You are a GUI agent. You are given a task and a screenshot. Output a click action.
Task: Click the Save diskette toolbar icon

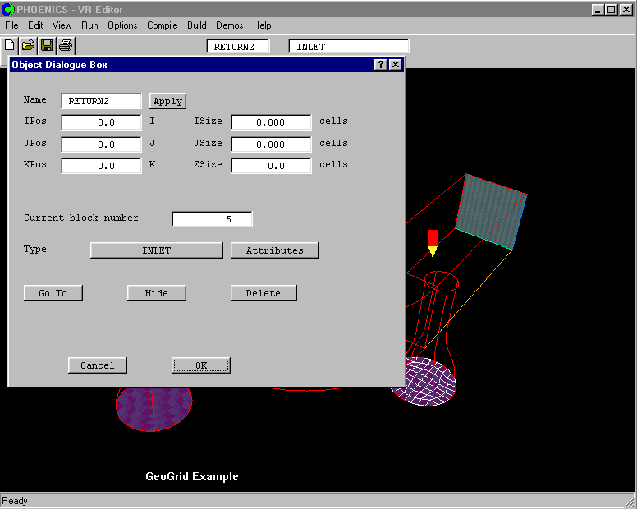click(x=47, y=45)
